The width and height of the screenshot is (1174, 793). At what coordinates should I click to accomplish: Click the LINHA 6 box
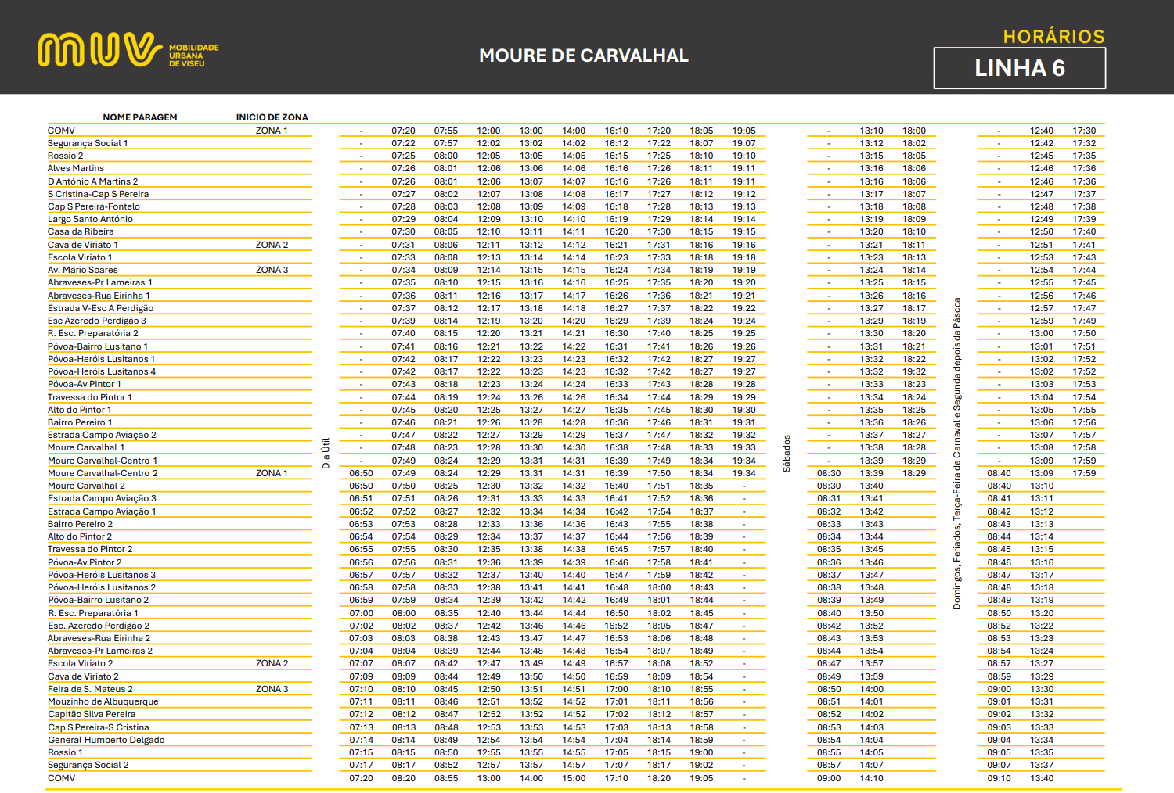point(1019,68)
